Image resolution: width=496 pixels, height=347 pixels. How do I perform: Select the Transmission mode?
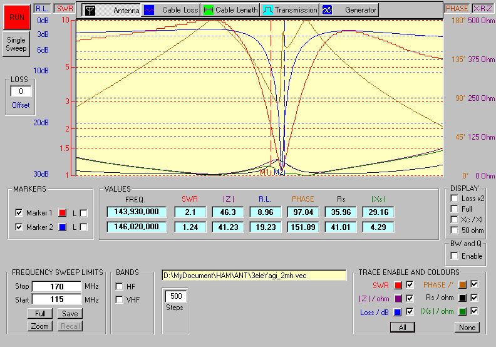[289, 10]
